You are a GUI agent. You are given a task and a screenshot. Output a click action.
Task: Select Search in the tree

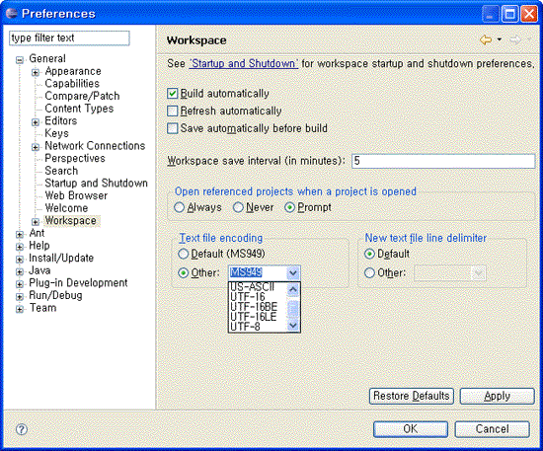tap(61, 171)
